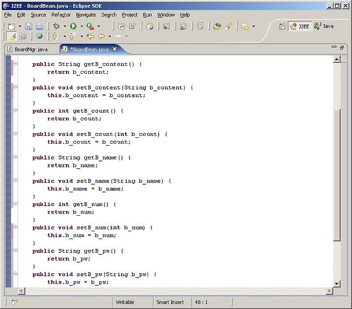Open the Source menu
Viewport: 352px width, 309px height.
click(39, 15)
